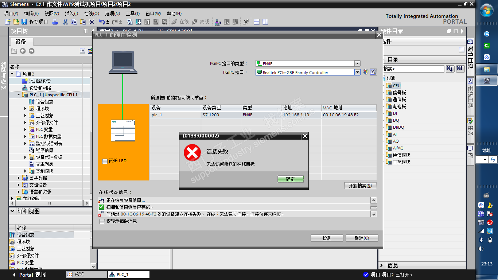The image size is (498, 280).
Task: Open the 编辑(E) menu
Action: 31,13
